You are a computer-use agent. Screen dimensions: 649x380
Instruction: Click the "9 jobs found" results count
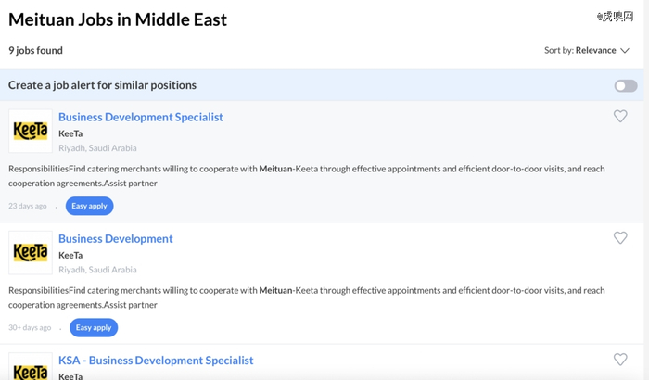pyautogui.click(x=35, y=50)
